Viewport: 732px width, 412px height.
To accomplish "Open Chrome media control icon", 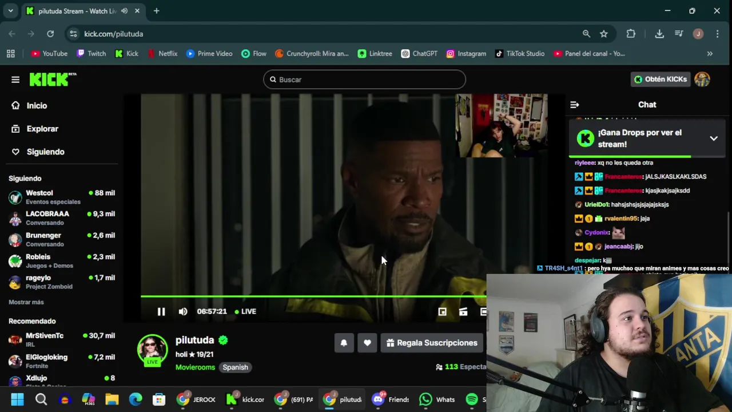I will [679, 34].
